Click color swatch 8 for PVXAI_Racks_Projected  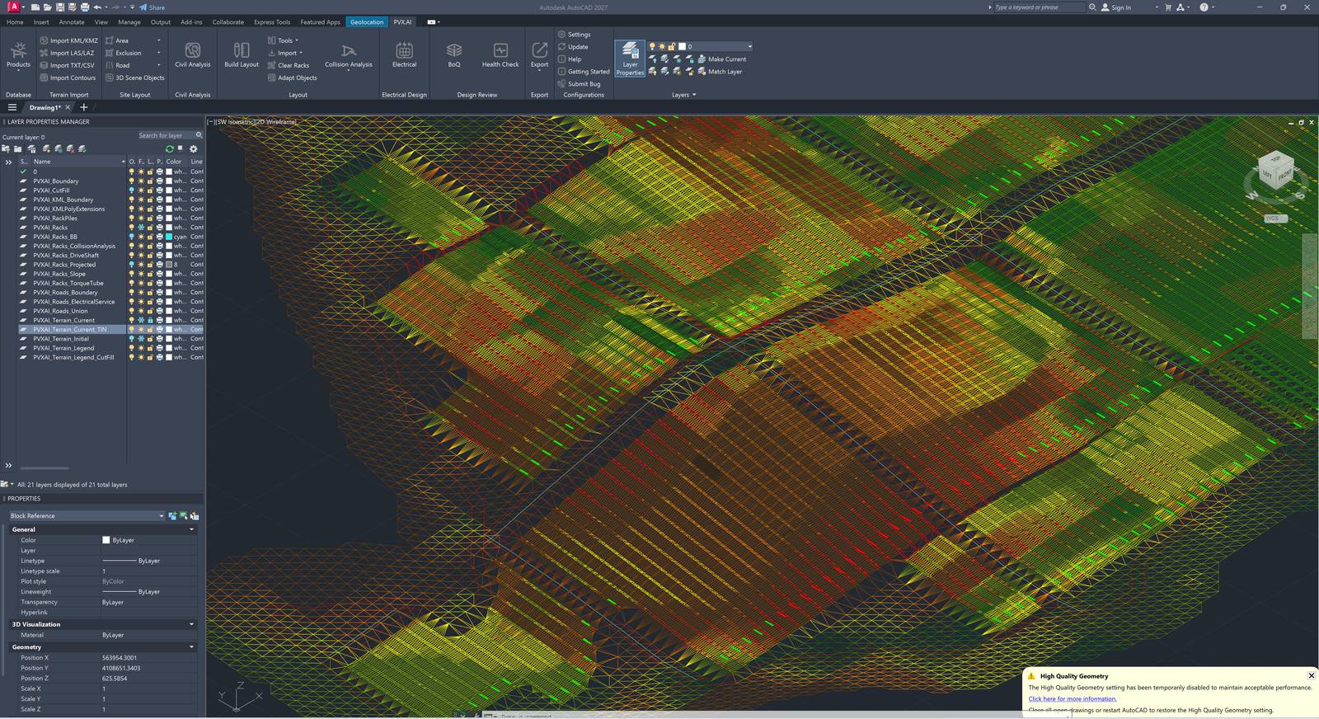click(169, 265)
